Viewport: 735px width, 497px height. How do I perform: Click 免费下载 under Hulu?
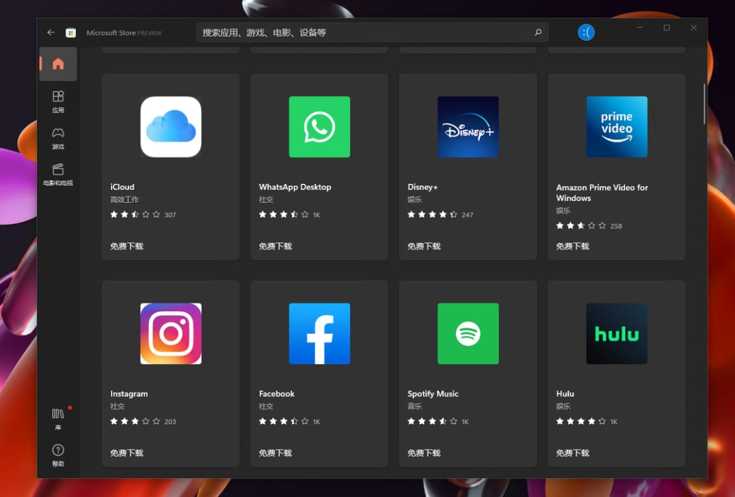tap(572, 453)
